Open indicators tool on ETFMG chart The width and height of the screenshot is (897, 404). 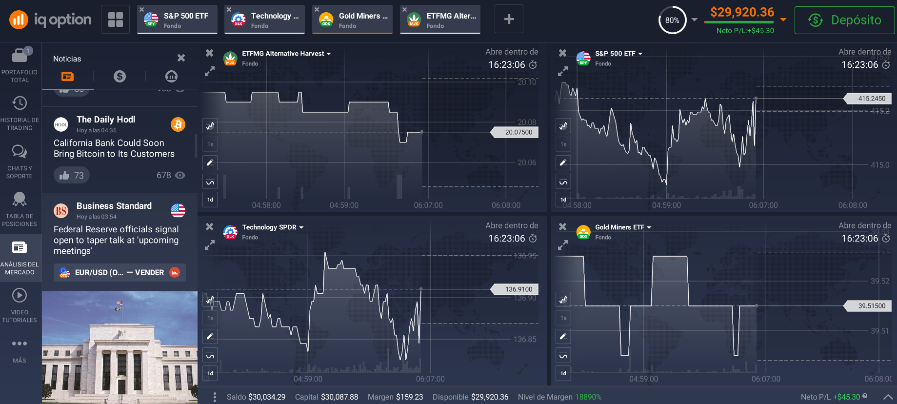(x=210, y=182)
